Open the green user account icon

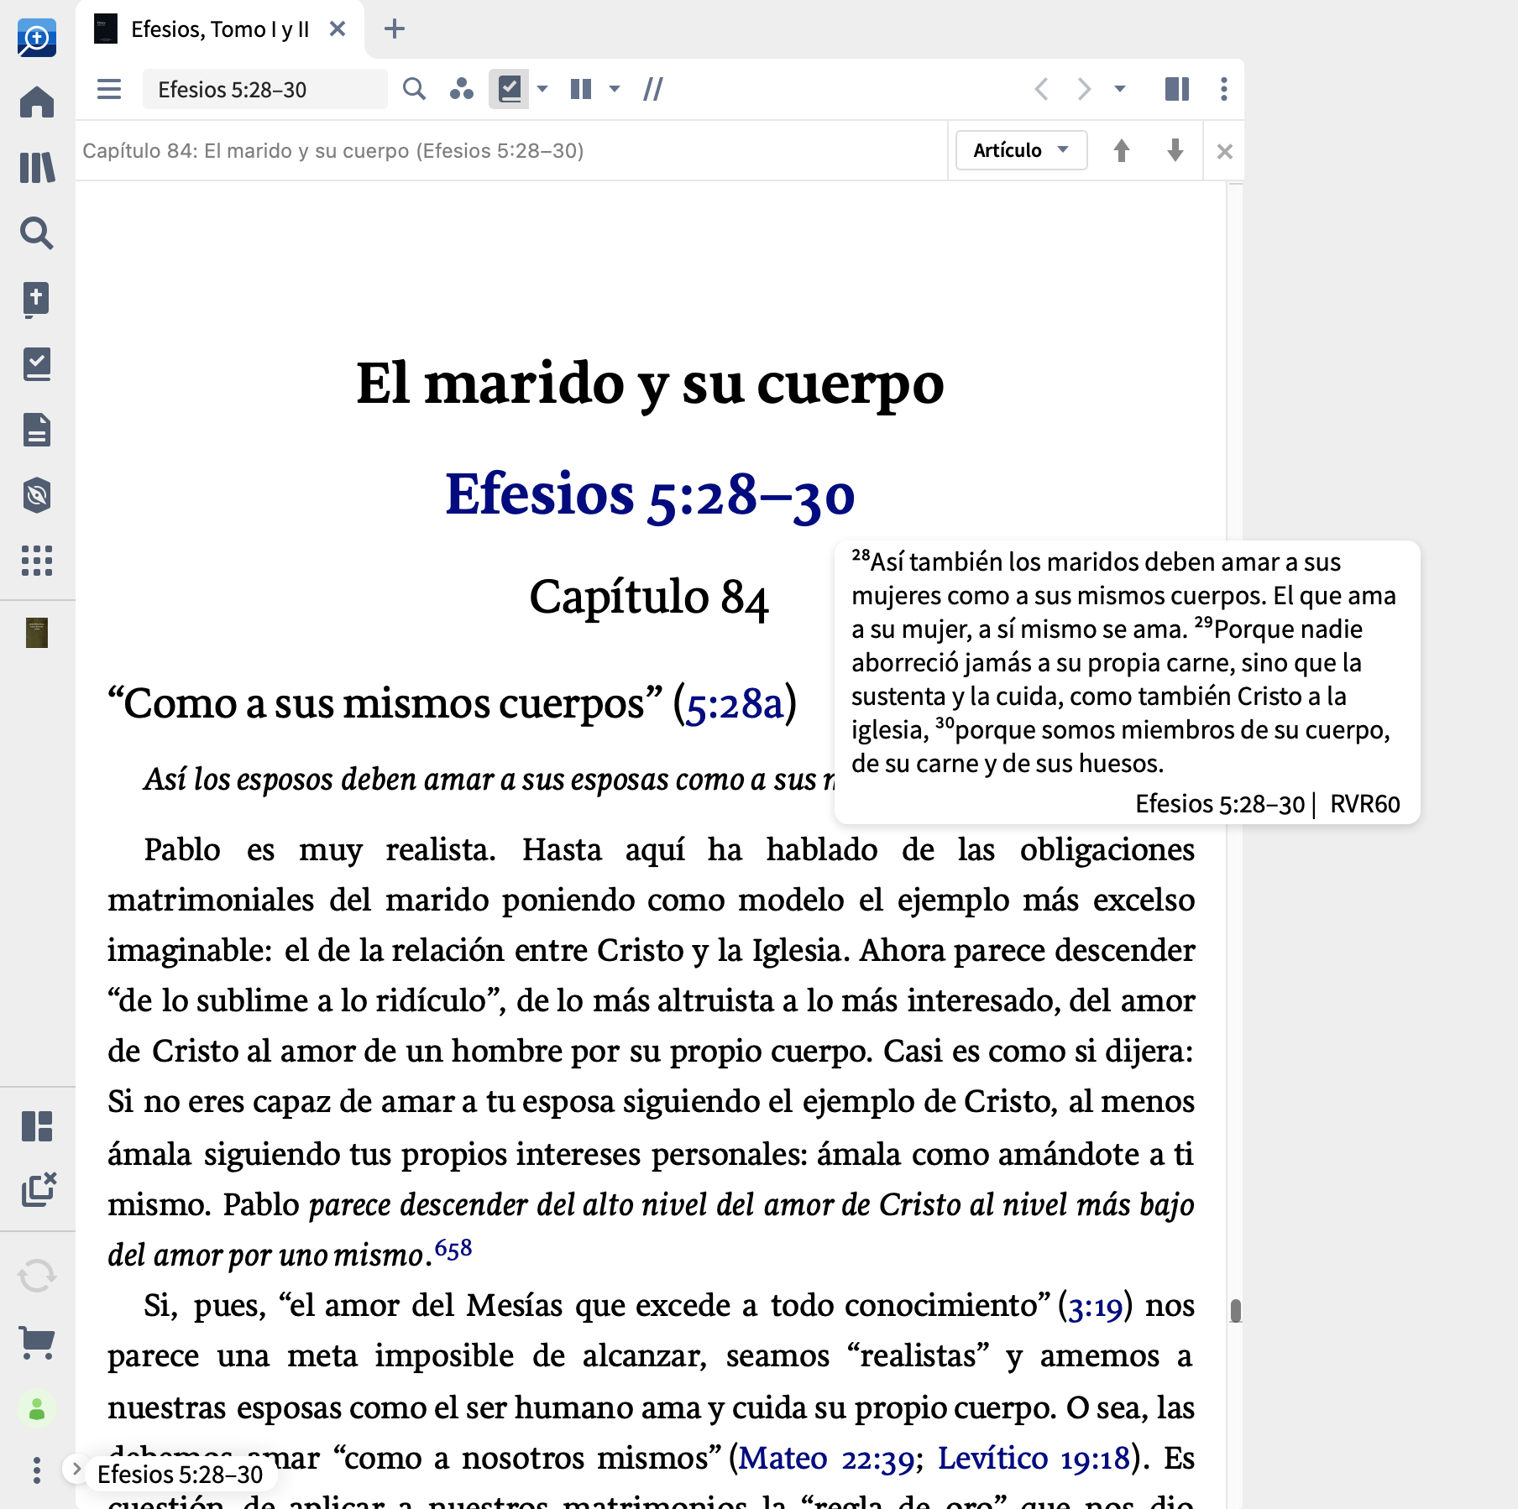(x=37, y=1408)
